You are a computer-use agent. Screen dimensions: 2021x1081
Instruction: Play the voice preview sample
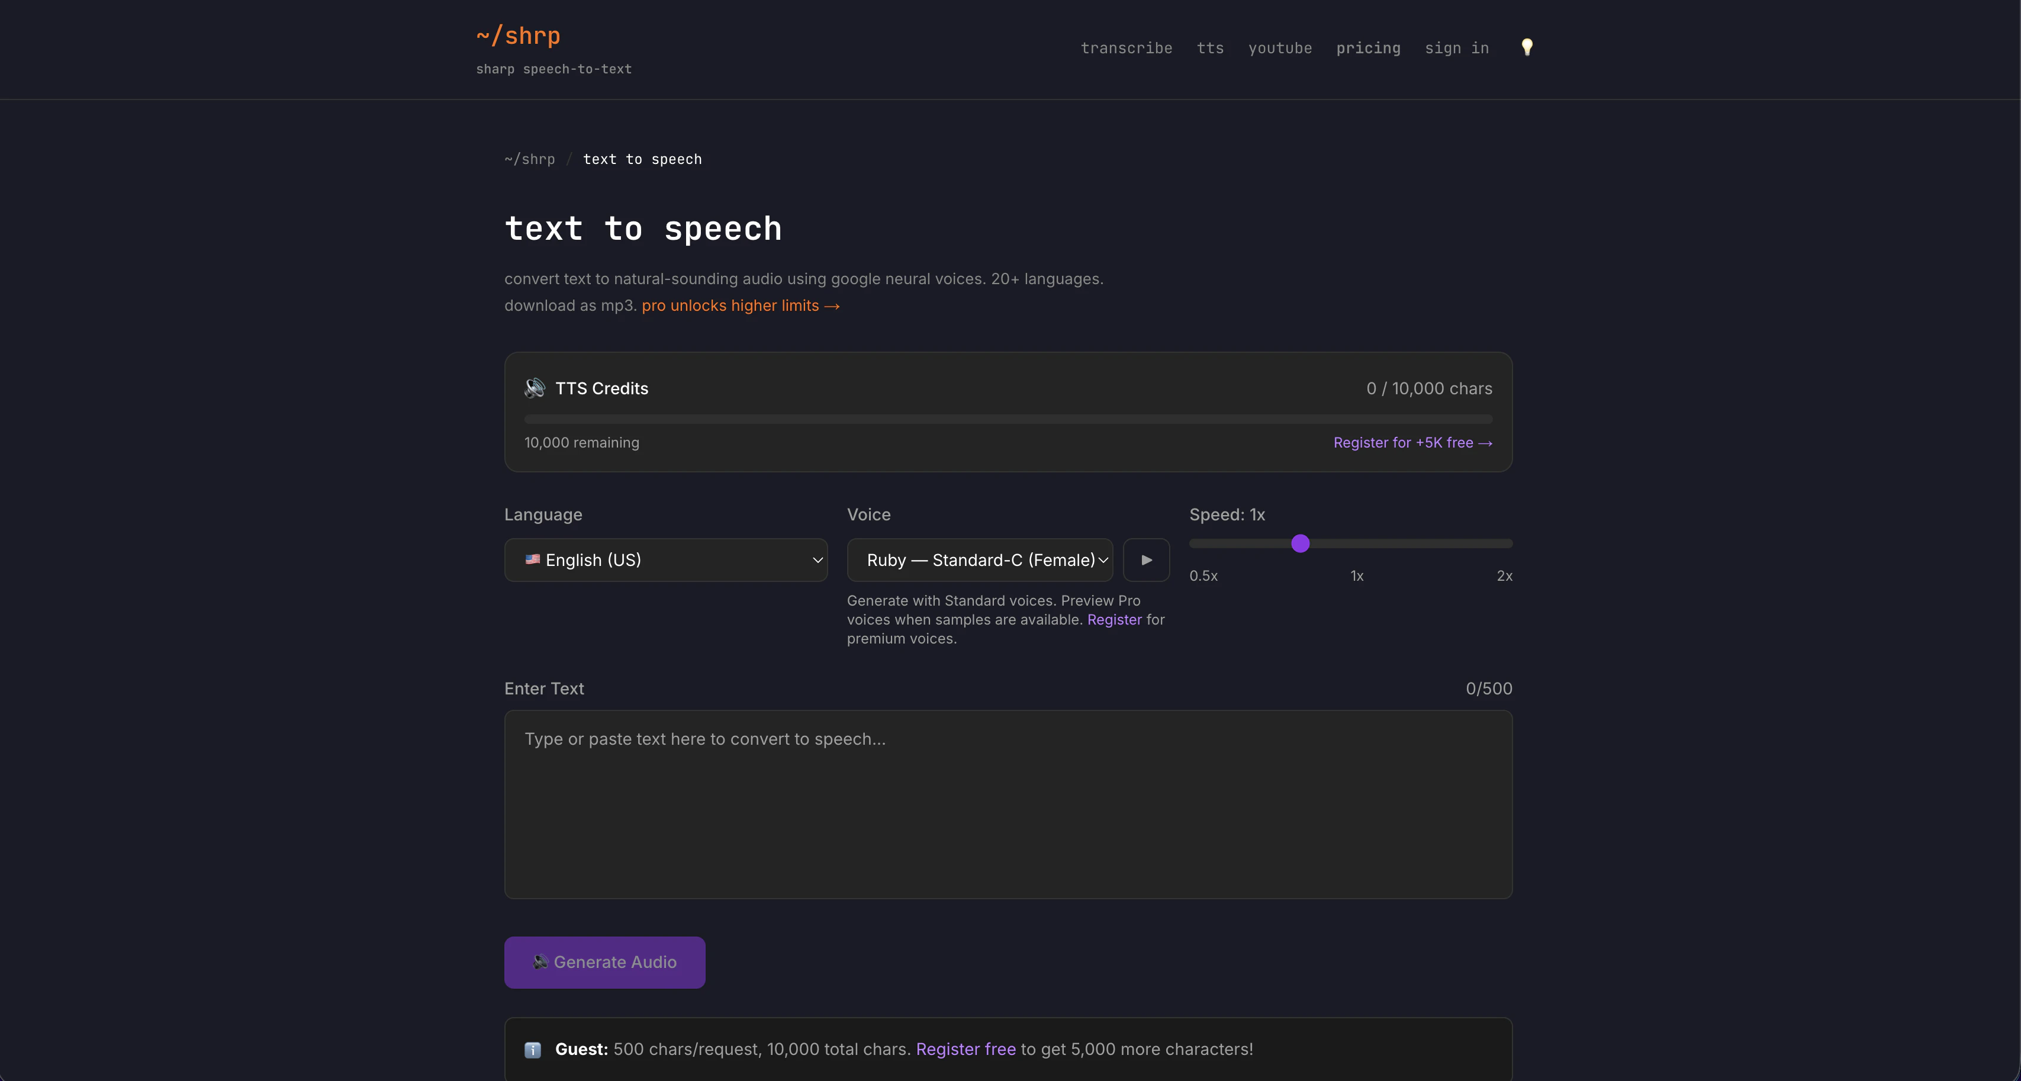tap(1146, 560)
